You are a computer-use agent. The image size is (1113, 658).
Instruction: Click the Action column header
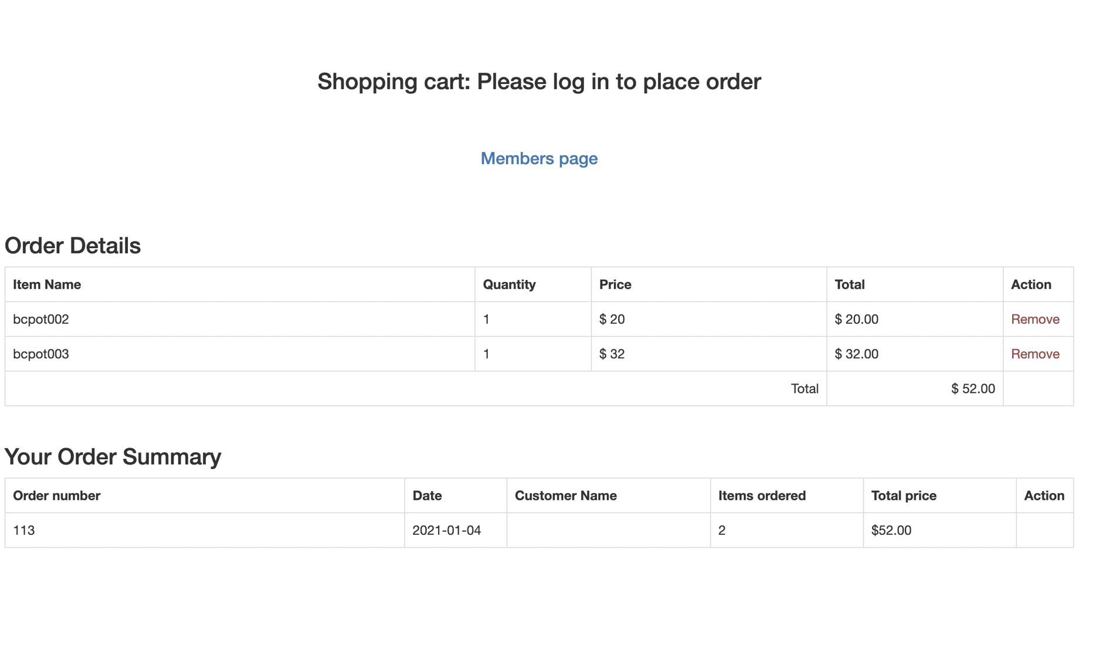1031,284
